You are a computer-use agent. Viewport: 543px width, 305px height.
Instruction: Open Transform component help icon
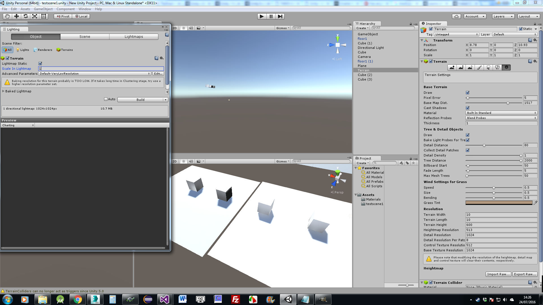click(530, 40)
